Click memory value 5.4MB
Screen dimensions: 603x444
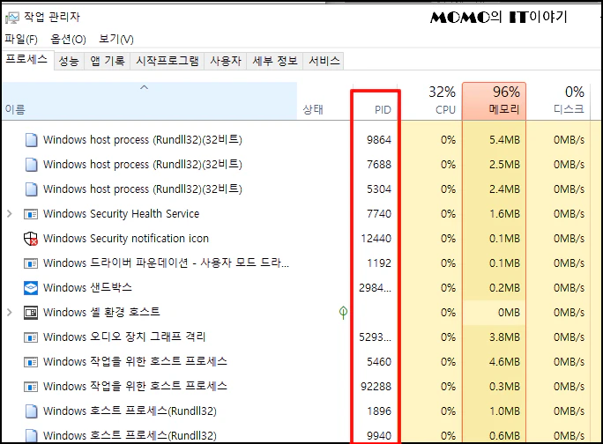click(504, 140)
